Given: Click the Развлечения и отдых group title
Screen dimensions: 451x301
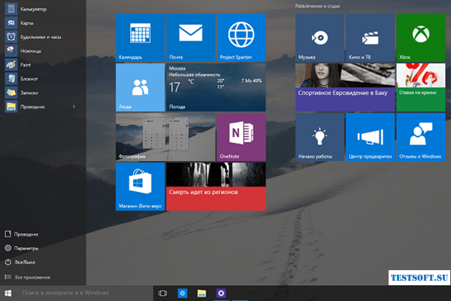Looking at the screenshot, I should [x=317, y=6].
